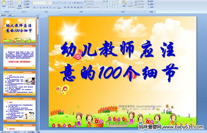Open the Font dialog launcher

click(61, 12)
